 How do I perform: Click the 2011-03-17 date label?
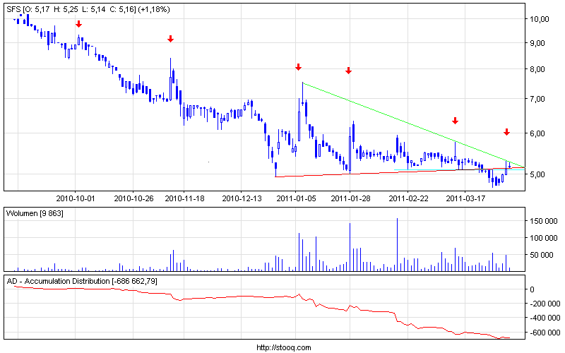point(466,198)
